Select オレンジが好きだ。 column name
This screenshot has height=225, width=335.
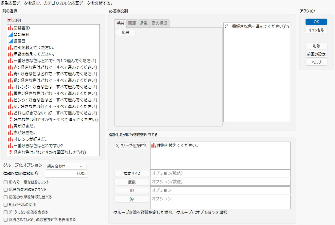point(30,139)
